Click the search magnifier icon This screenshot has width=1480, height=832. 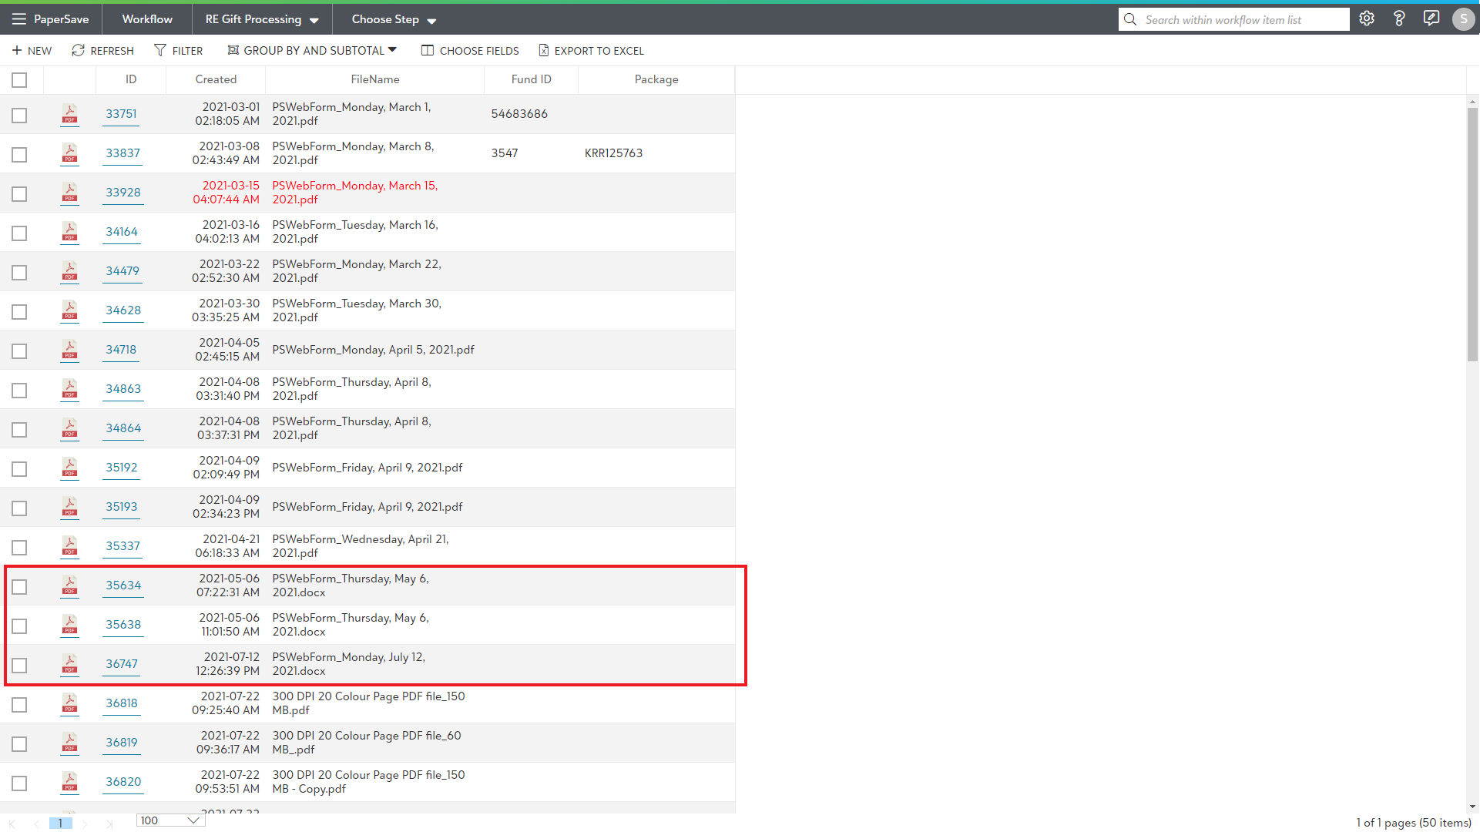click(1130, 19)
